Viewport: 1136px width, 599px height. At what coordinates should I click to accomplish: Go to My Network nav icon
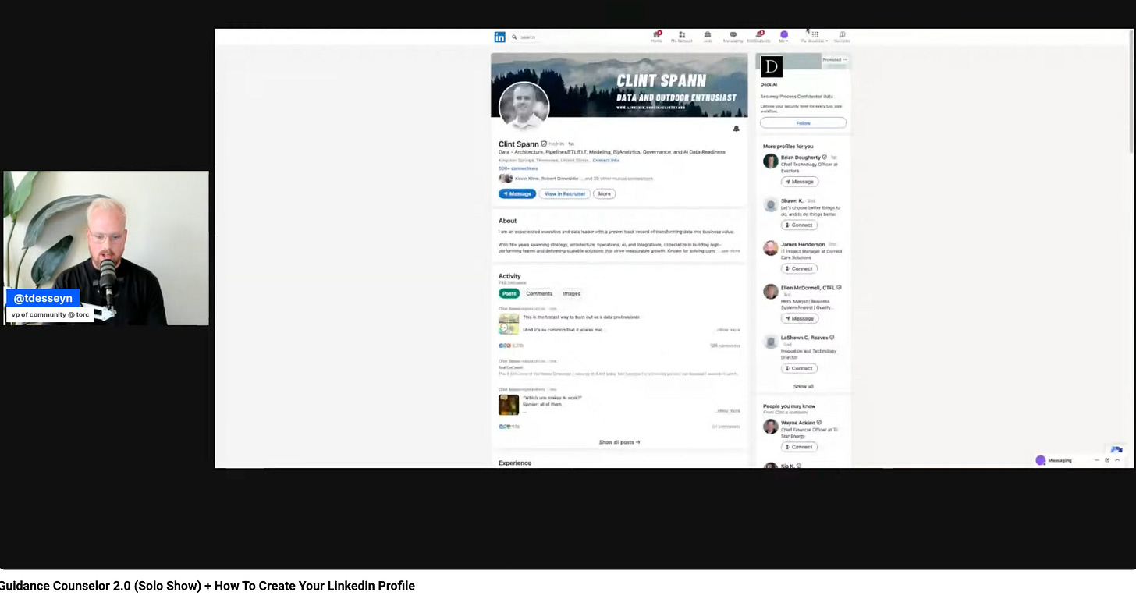point(682,37)
